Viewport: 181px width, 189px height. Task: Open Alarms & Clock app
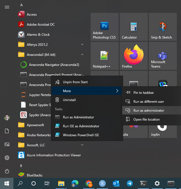click(x=51, y=35)
